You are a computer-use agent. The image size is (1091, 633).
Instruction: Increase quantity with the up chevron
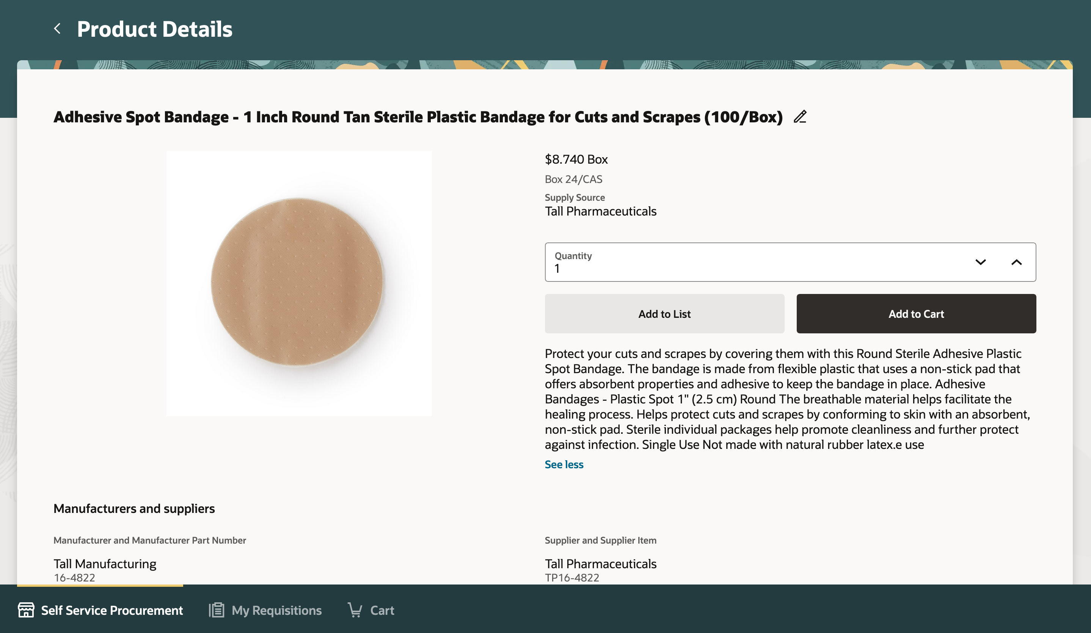click(x=1016, y=262)
